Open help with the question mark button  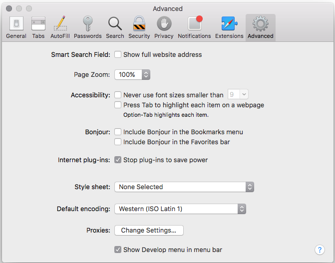coord(320,250)
